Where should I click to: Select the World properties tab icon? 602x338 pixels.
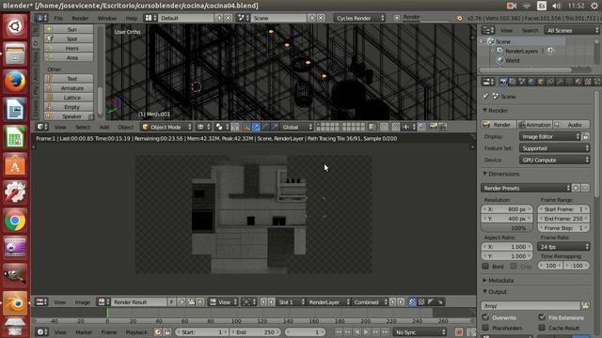pos(531,82)
